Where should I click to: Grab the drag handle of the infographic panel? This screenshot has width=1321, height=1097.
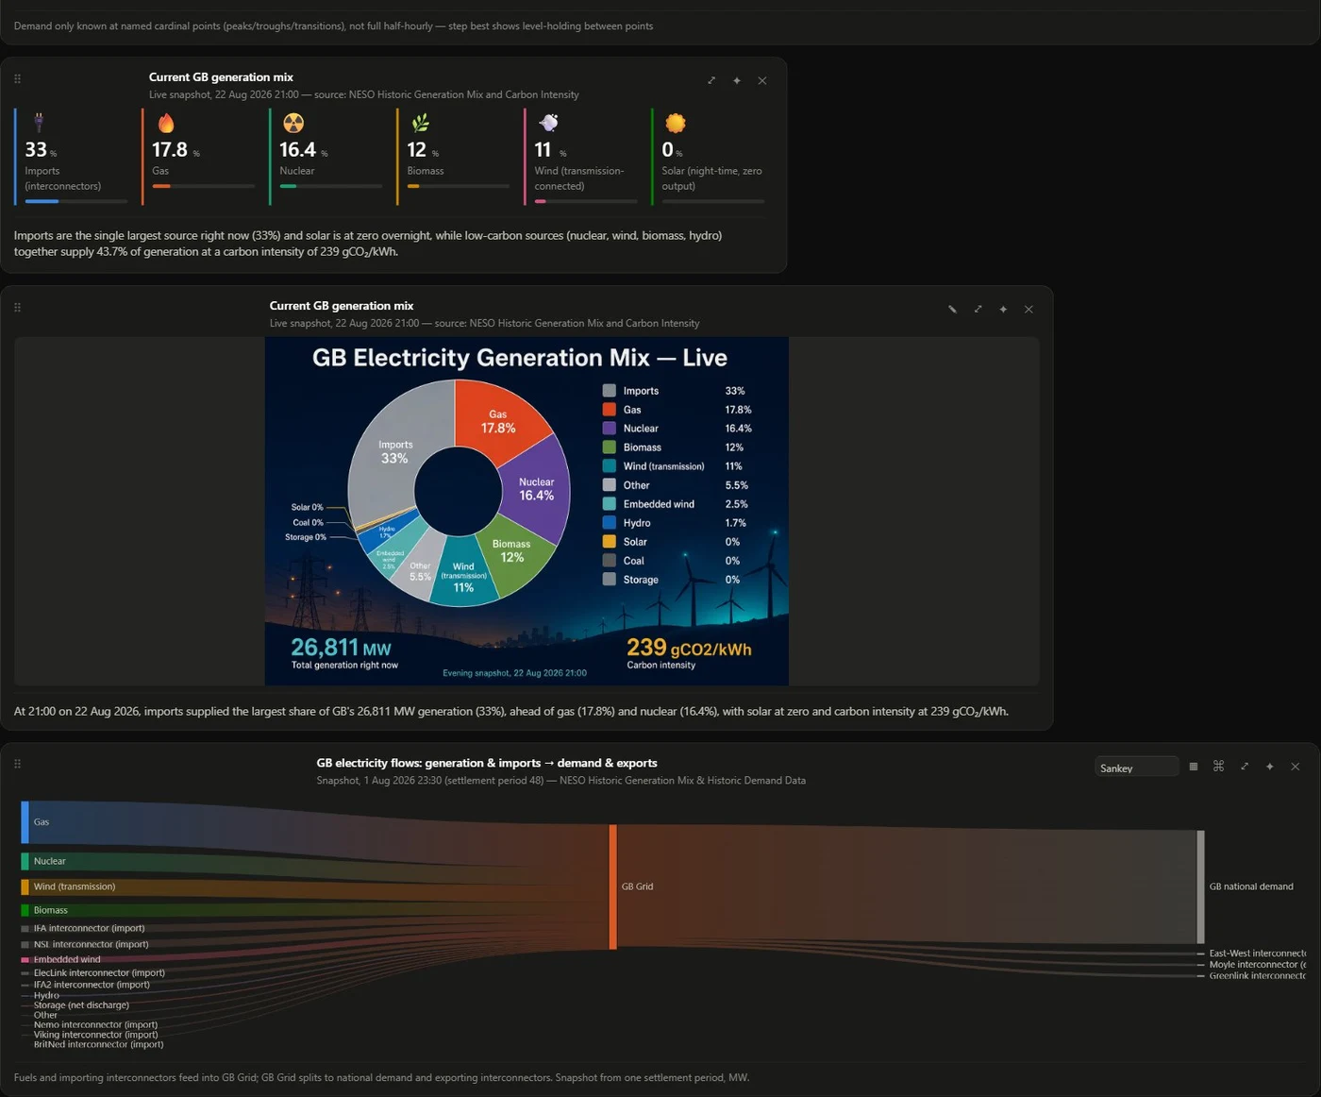click(17, 307)
